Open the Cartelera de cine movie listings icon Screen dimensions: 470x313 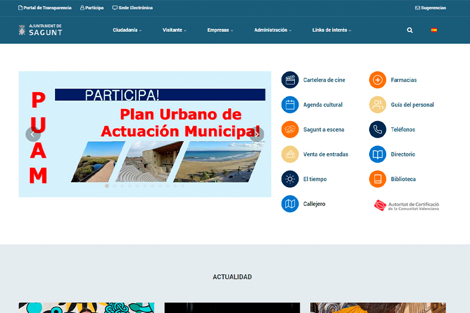[290, 79]
